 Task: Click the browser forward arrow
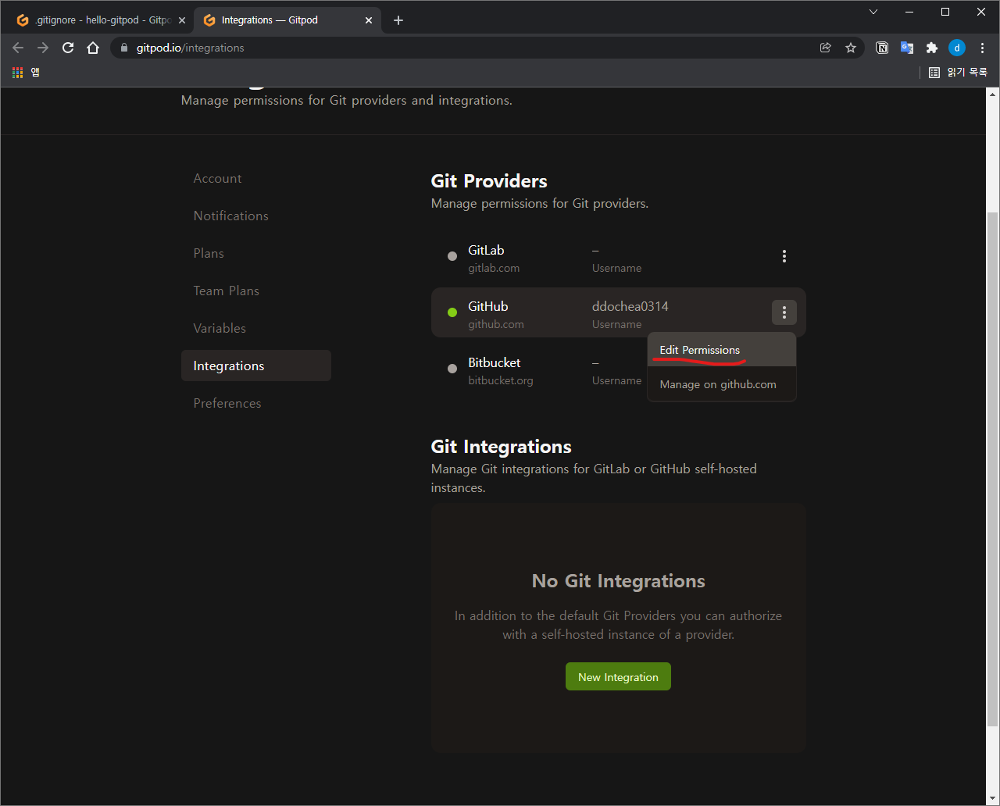43,48
